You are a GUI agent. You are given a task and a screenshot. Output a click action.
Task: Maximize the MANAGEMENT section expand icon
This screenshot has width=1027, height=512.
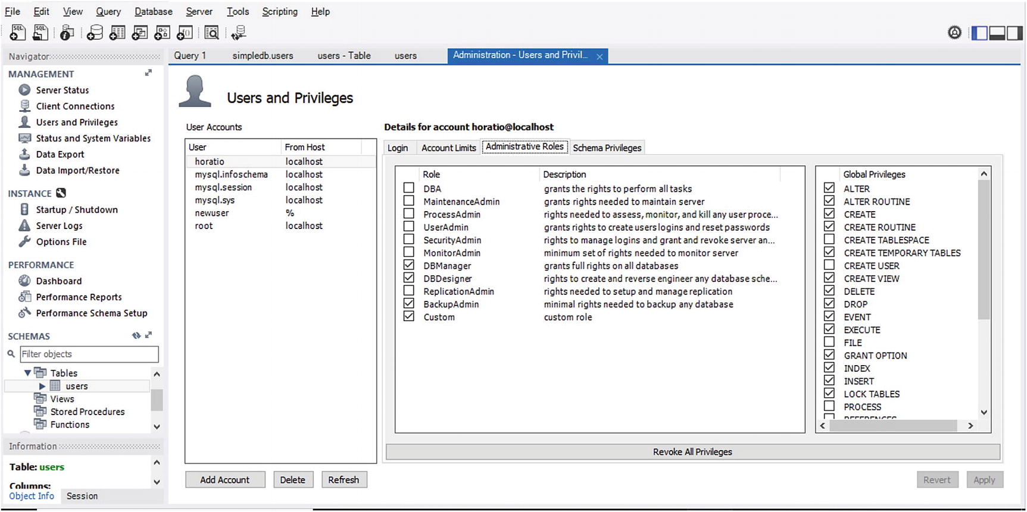click(148, 73)
